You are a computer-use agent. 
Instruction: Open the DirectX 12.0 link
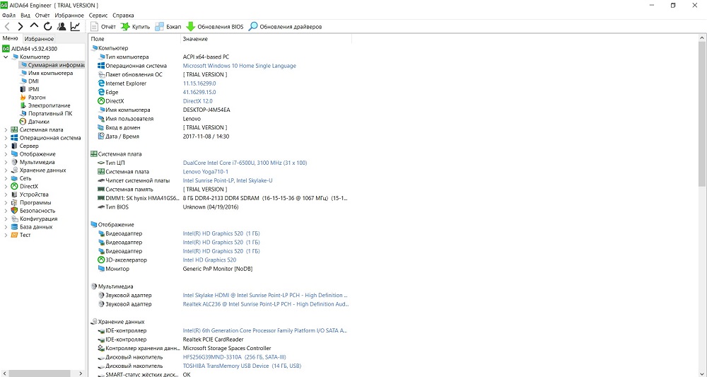[197, 101]
